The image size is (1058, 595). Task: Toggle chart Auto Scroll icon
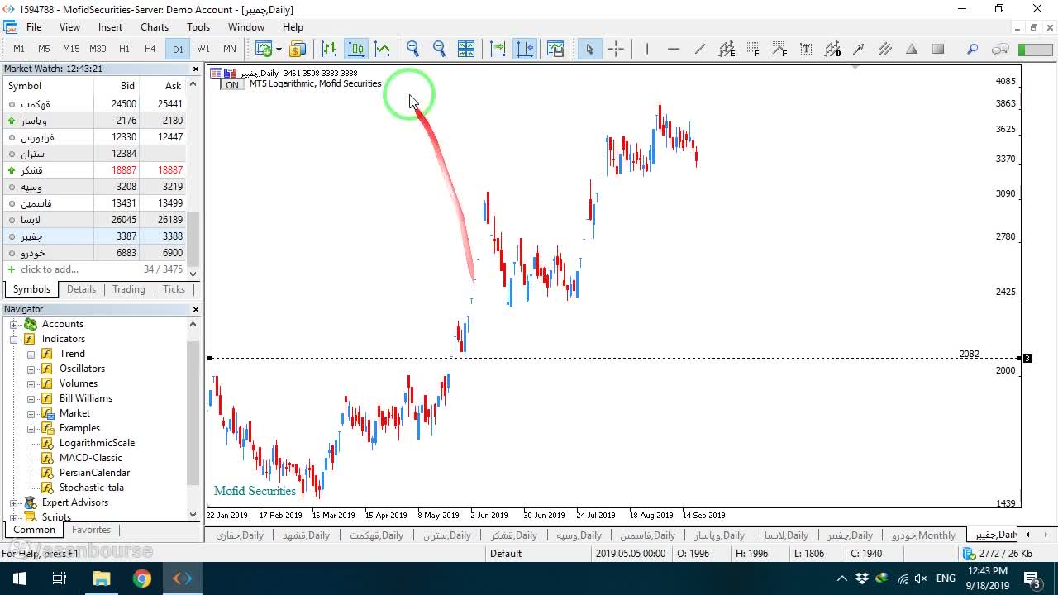(x=498, y=49)
